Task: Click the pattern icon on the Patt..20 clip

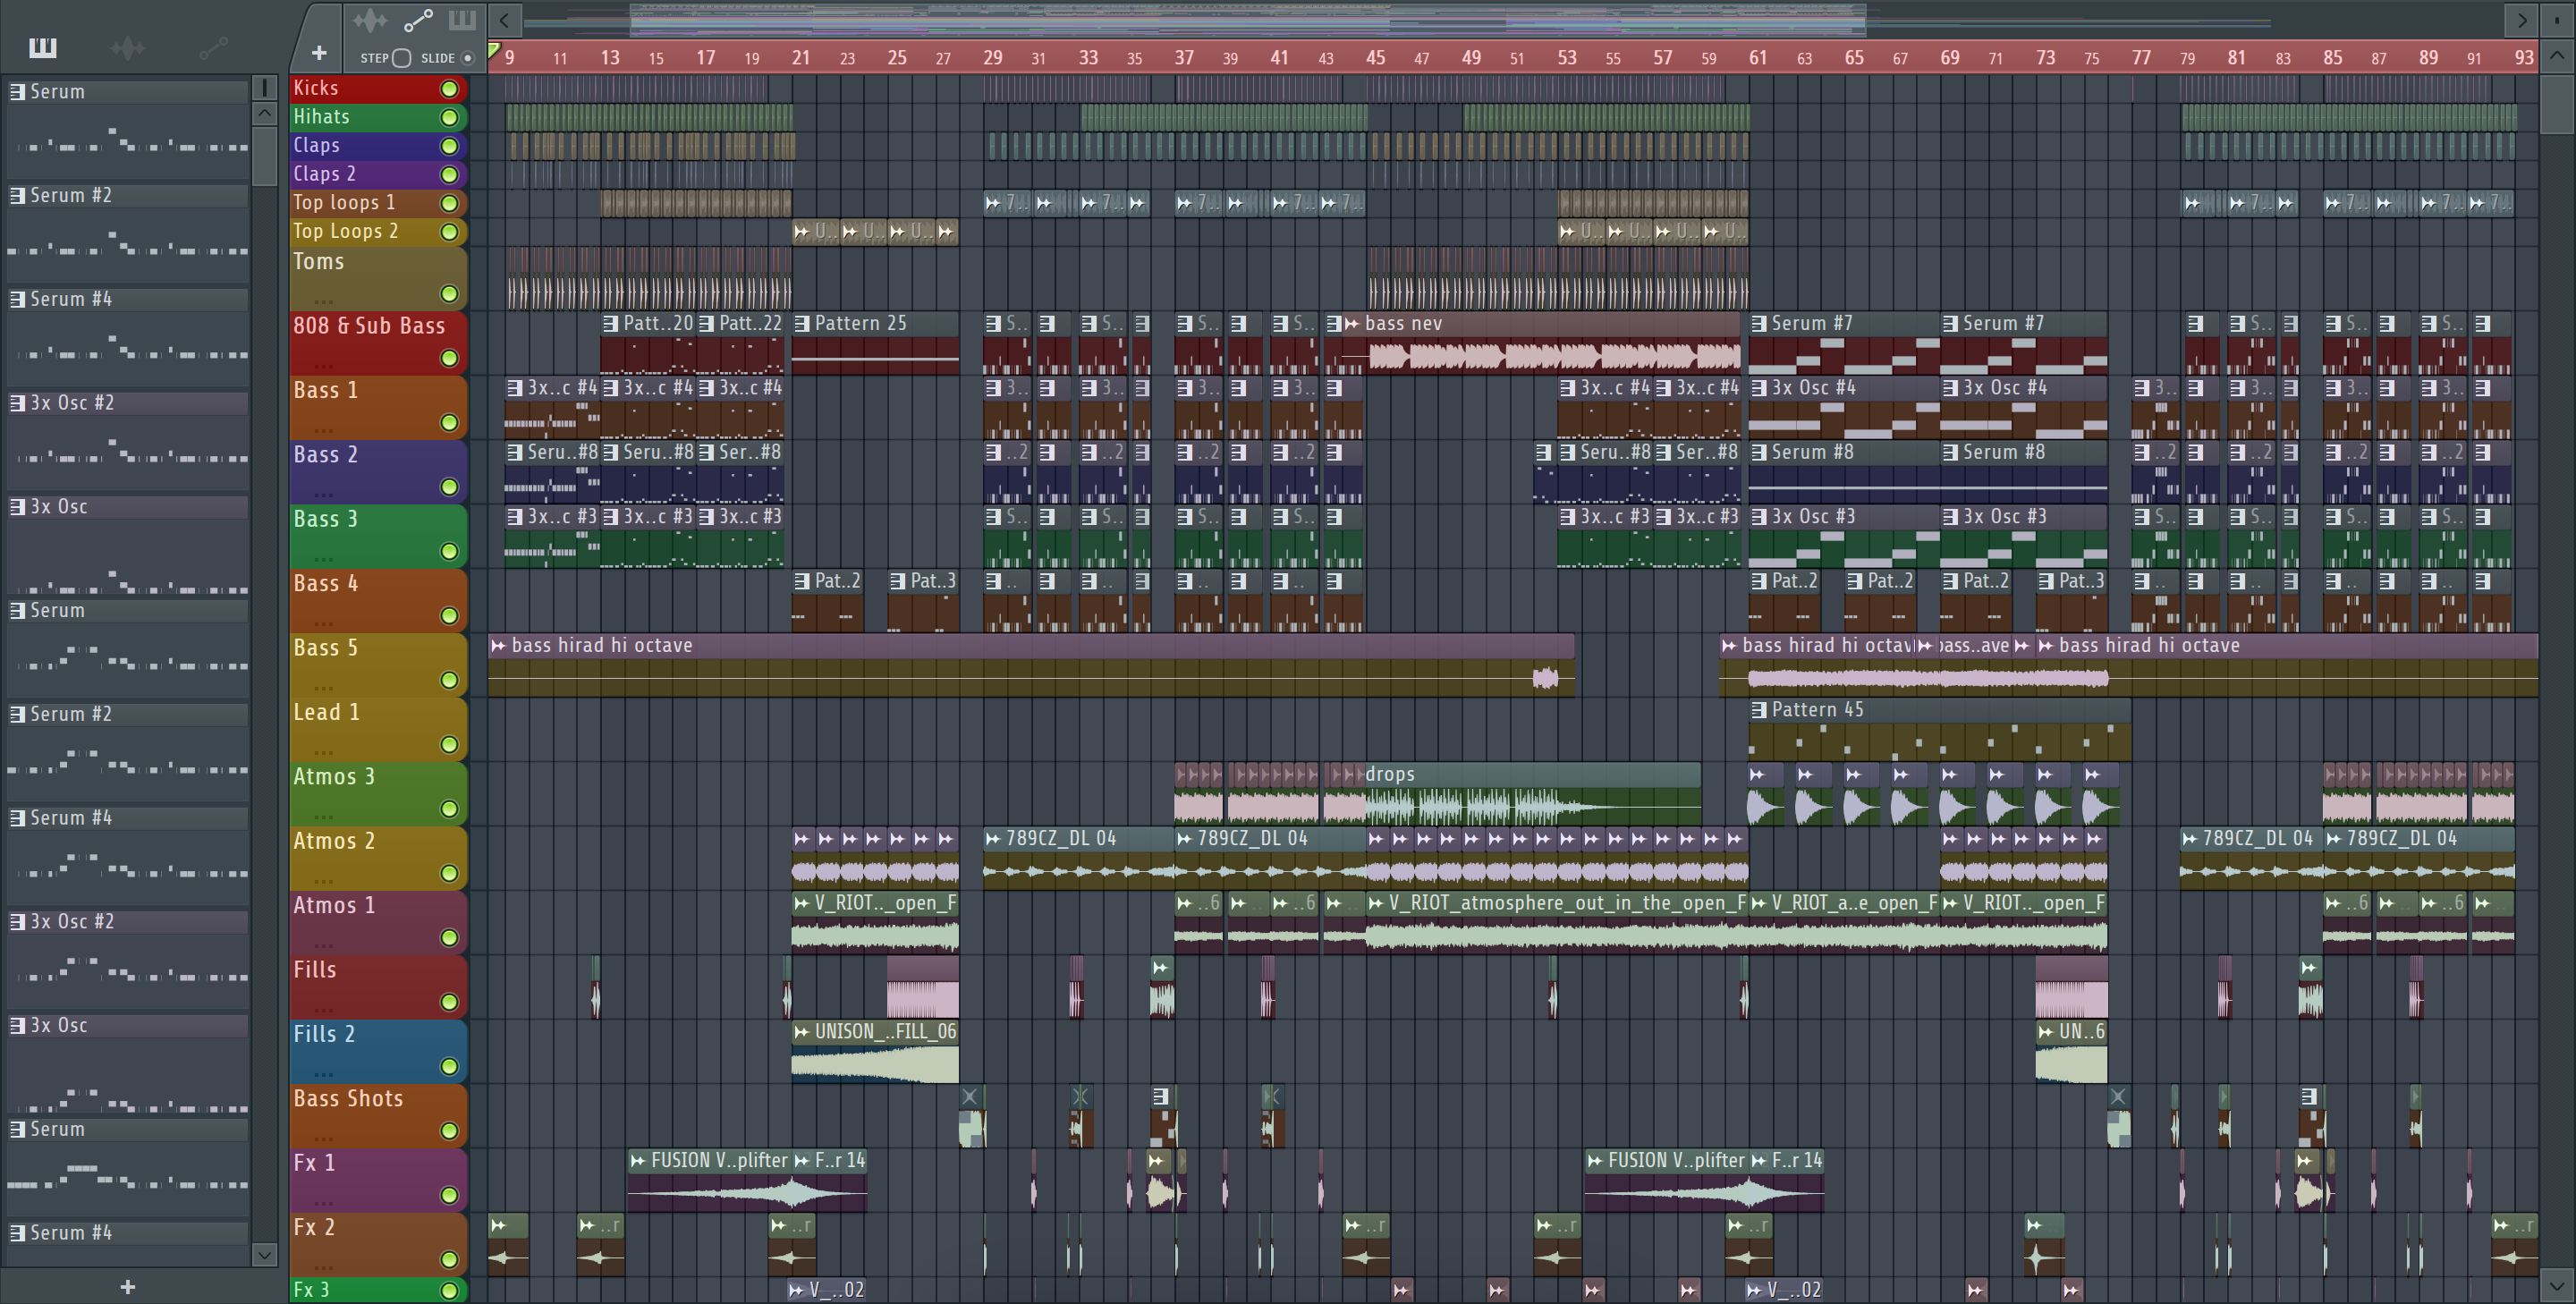Action: pos(610,324)
